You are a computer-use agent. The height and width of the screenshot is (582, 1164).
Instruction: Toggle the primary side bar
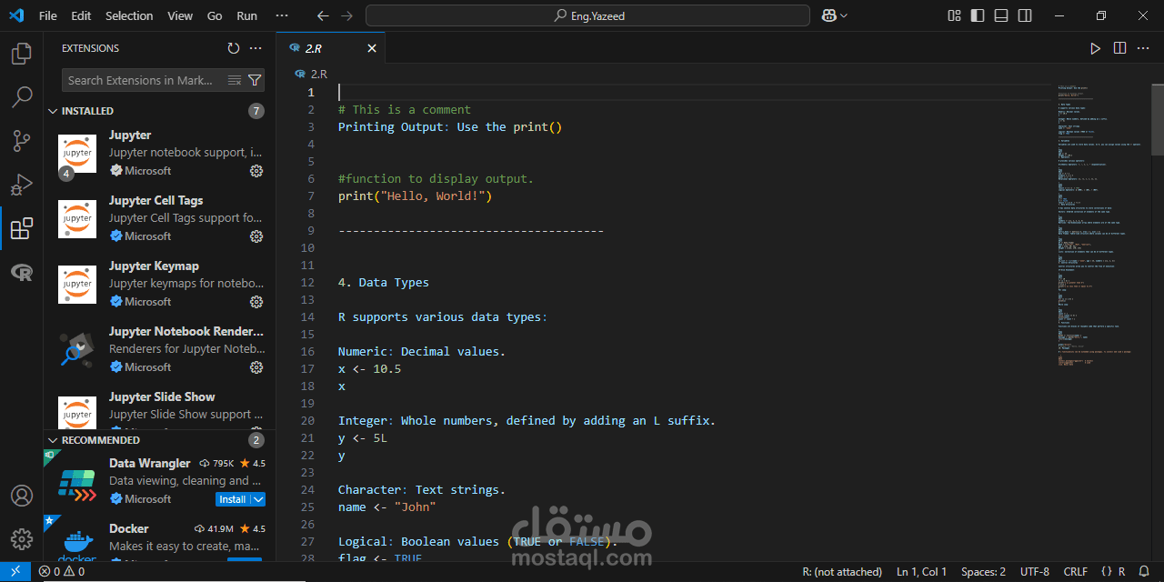(978, 15)
